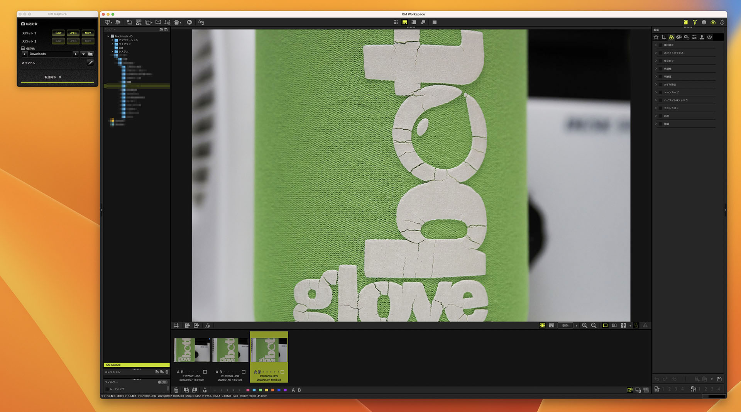Expand the トーンカーブ adjustment section
The image size is (741, 412).
(656, 92)
